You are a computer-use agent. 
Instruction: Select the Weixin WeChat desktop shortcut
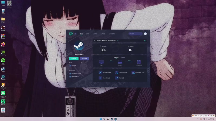3,95
